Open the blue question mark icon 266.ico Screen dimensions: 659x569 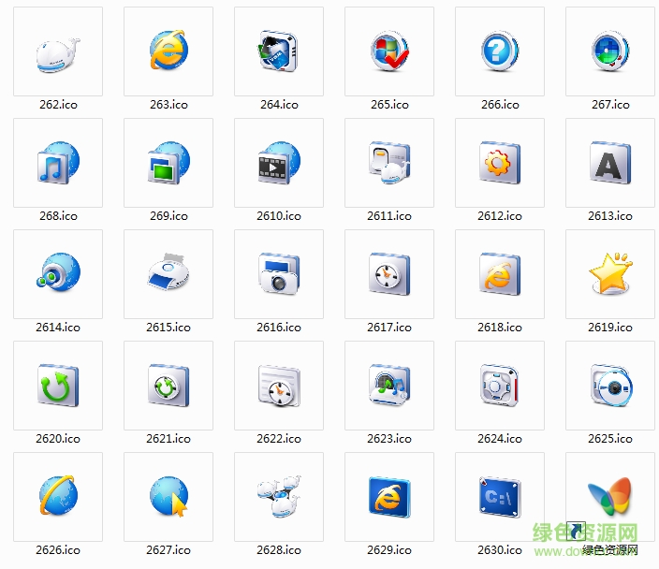click(500, 51)
